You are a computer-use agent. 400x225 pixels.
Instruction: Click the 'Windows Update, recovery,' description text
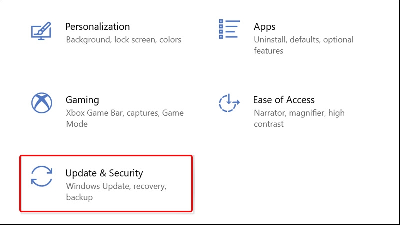coord(116,186)
